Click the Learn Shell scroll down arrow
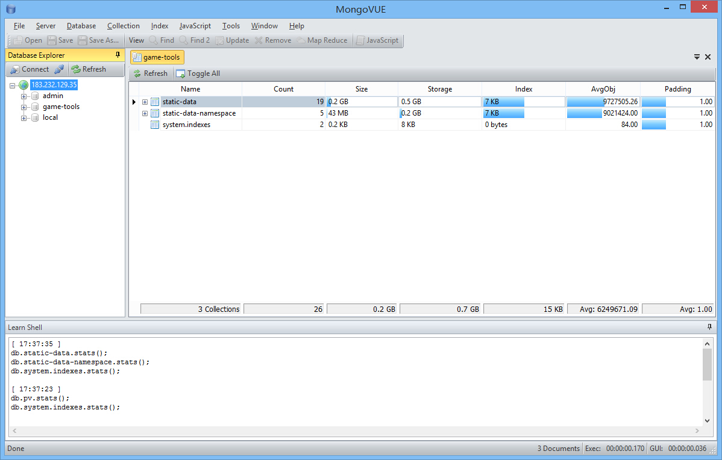Screen dimensions: 722x460 click(708, 420)
